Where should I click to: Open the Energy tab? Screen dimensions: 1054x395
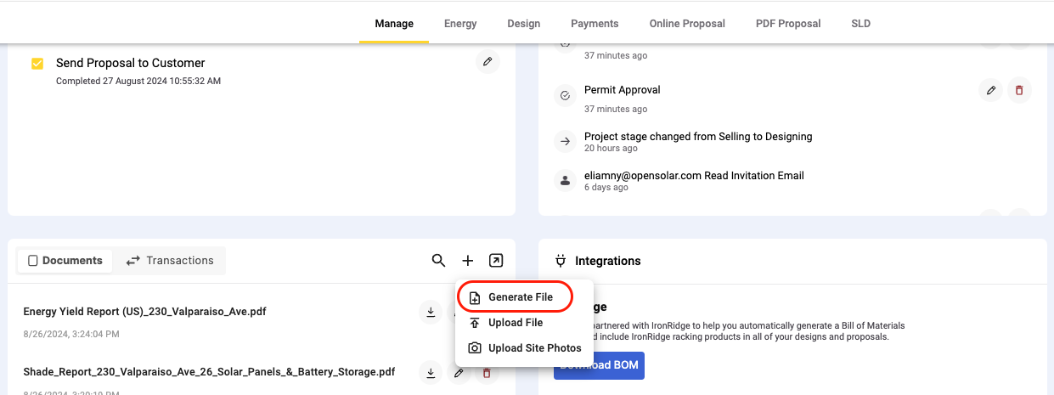pyautogui.click(x=460, y=24)
